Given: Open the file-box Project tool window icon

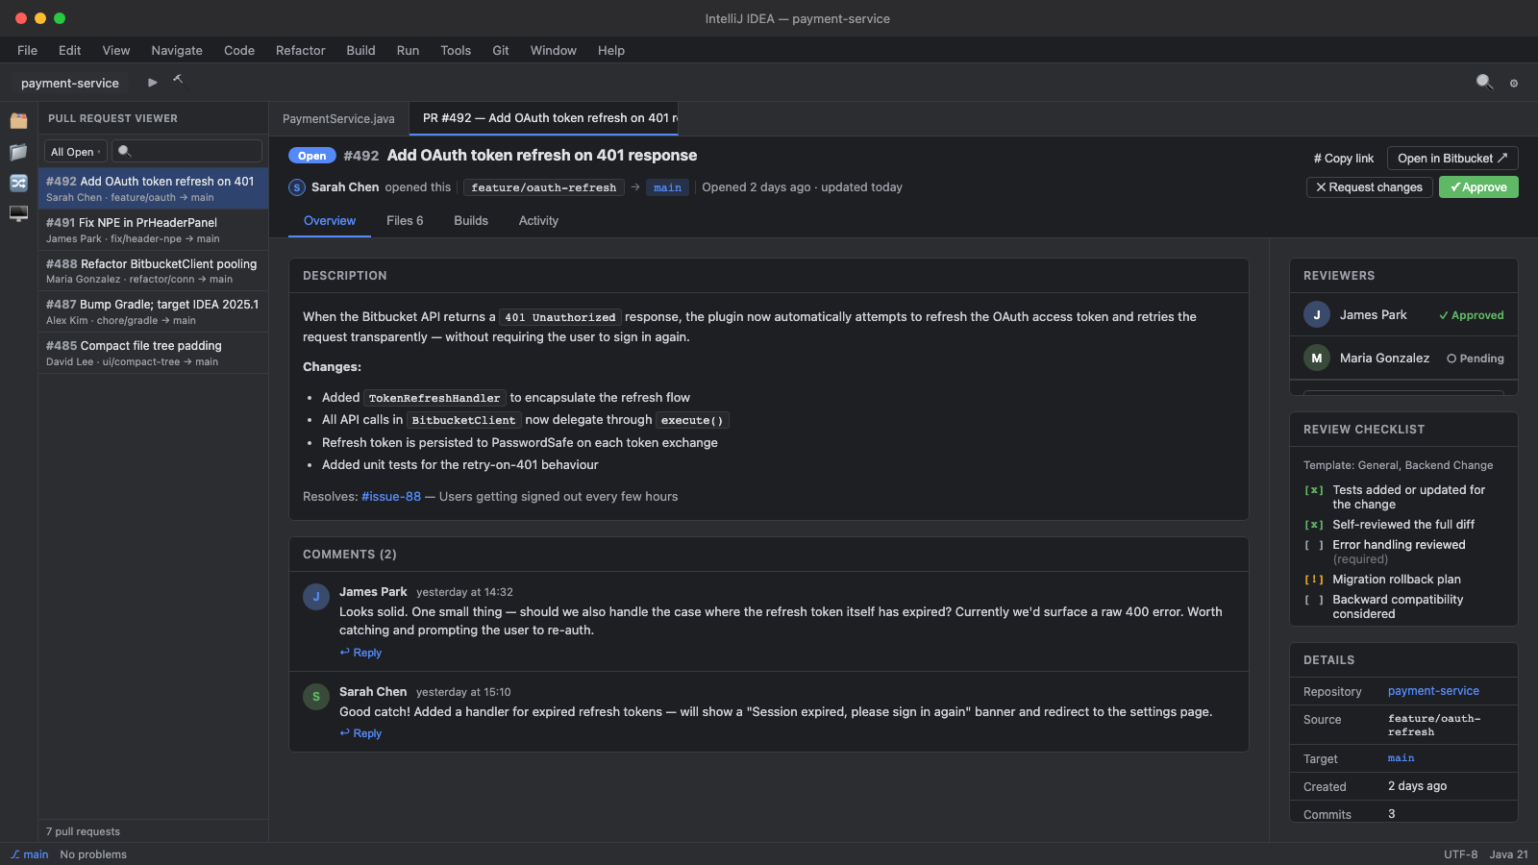Looking at the screenshot, I should pyautogui.click(x=18, y=121).
